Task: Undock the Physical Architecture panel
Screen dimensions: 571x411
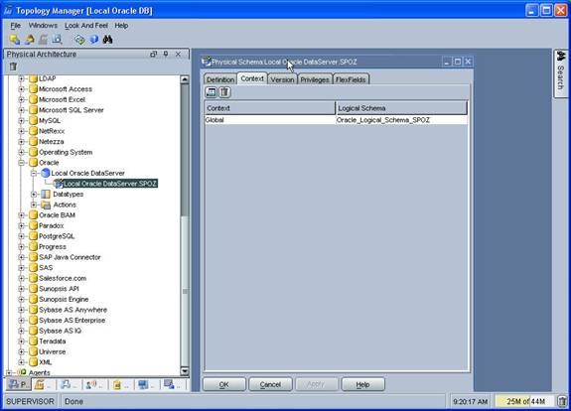Action: [153, 55]
